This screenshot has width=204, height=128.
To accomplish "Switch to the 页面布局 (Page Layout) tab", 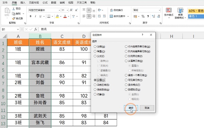I will click(x=34, y=2).
